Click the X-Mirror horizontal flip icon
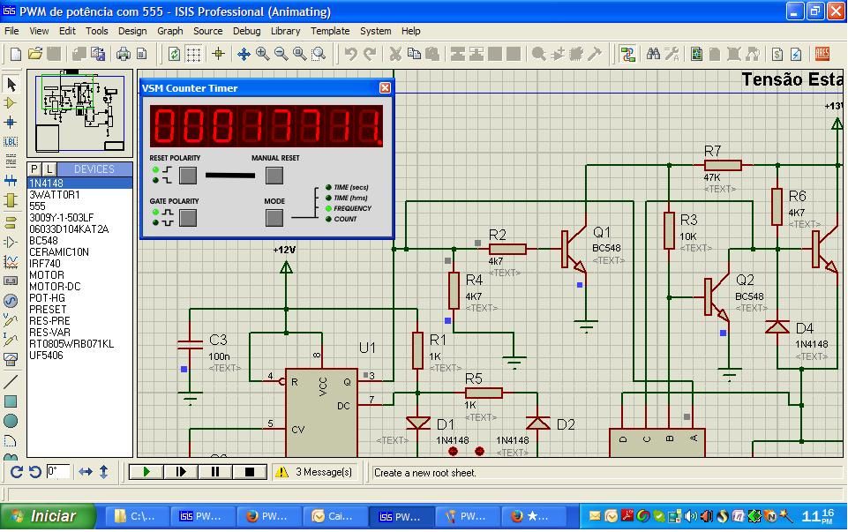Viewport: 848px width, 532px height. 86,472
